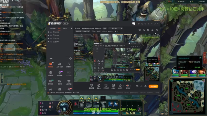Image resolution: width=207 pixels, height=116 pixels.
Task: Add a camera source
Action: [99, 86]
